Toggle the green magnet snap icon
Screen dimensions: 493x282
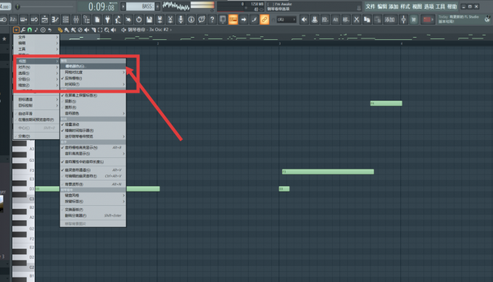[30, 30]
